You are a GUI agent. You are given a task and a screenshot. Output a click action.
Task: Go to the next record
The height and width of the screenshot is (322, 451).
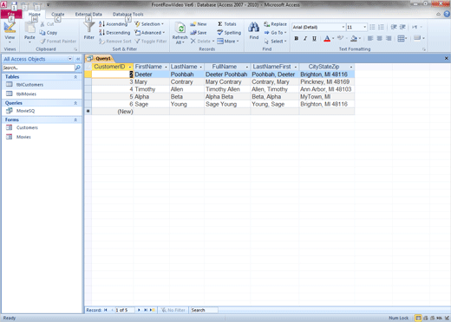[139, 310]
